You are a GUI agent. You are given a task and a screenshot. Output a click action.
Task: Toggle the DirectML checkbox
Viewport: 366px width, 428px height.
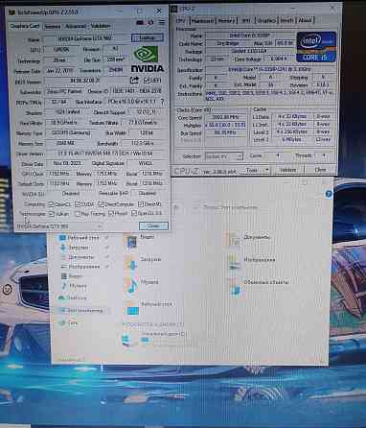tap(140, 204)
